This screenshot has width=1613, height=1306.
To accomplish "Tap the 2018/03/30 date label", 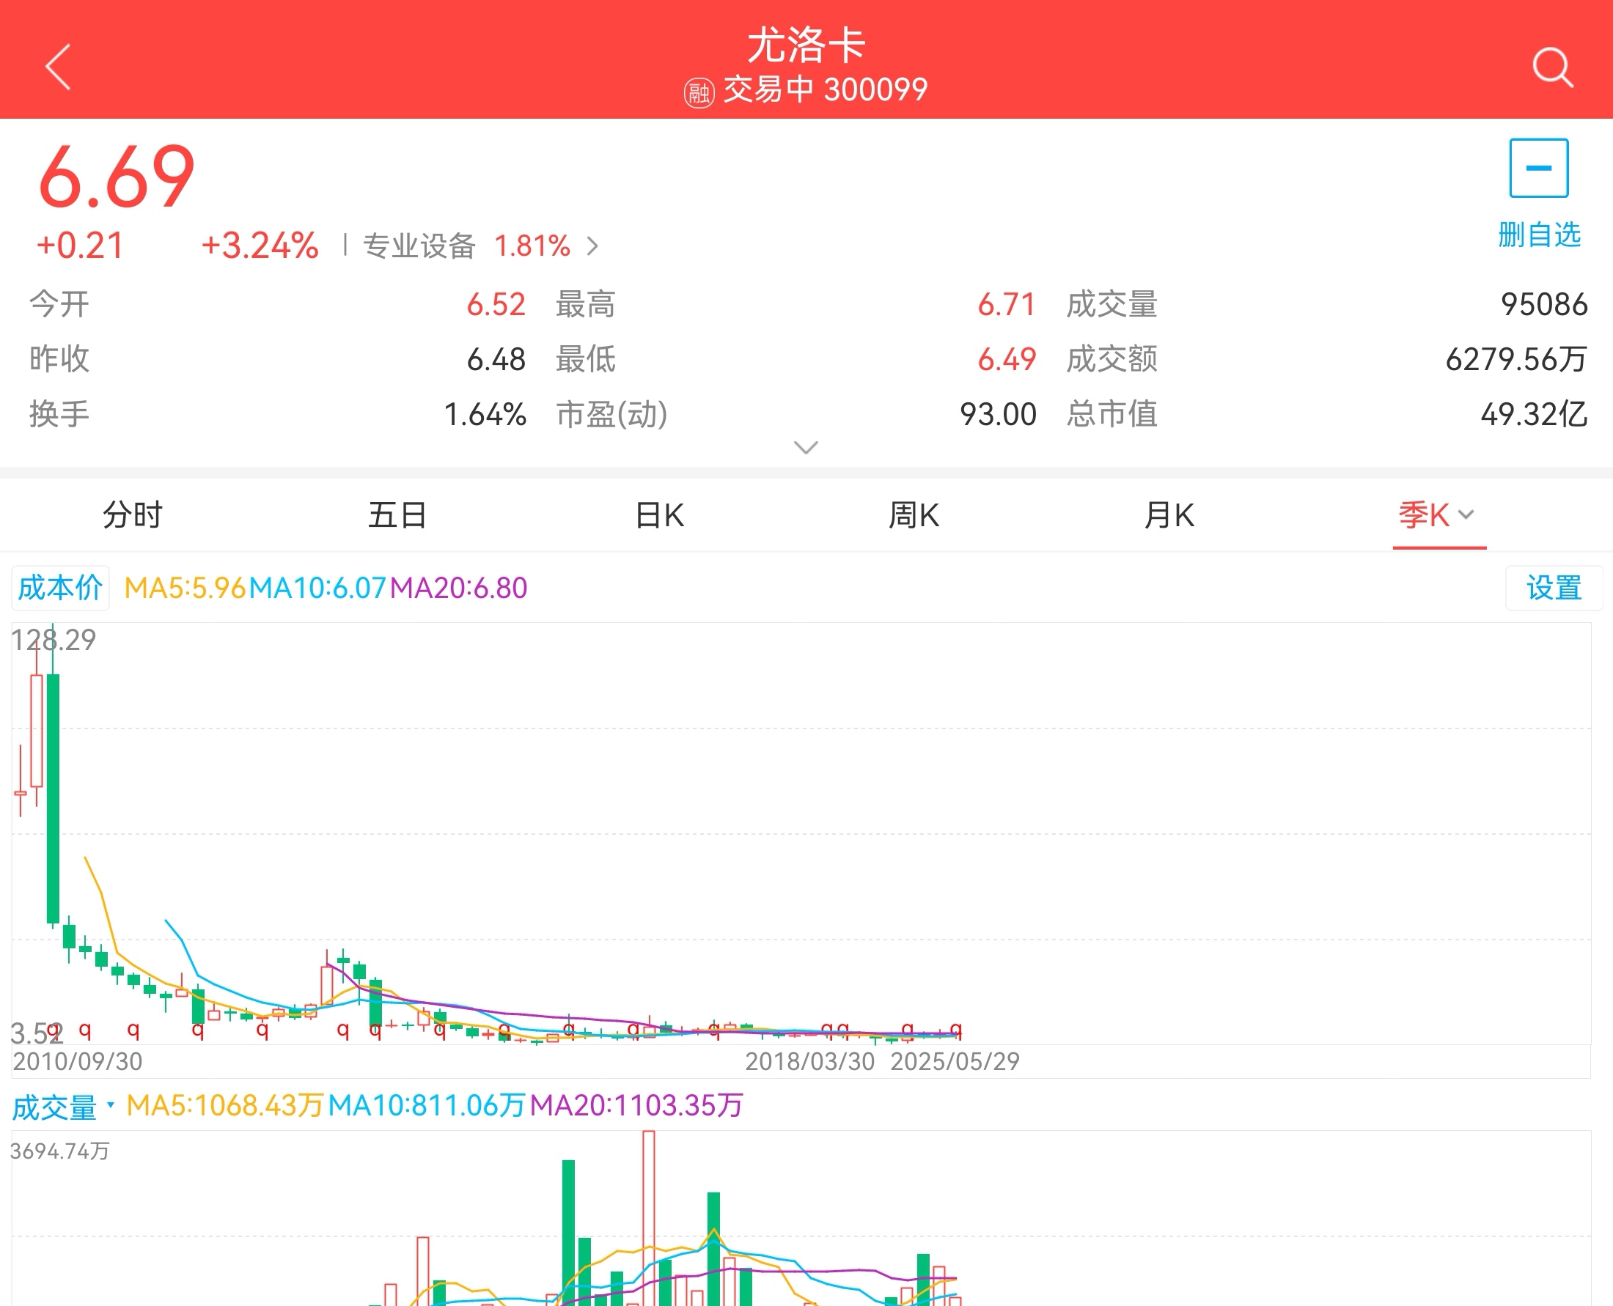I will tap(810, 1061).
